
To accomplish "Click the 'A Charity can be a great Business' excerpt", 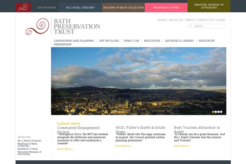I will tap(199, 137).
